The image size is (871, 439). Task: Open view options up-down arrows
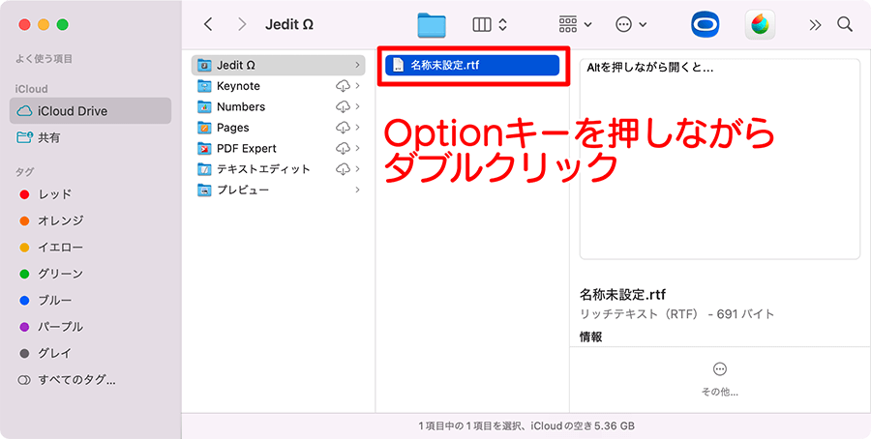point(502,24)
